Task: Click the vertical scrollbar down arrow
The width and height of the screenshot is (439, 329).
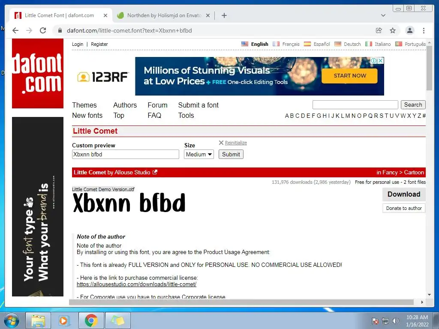Action: [430, 295]
